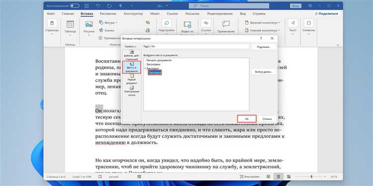This screenshot has height=186, width=373.
Task: Click the word count in status bar
Action: tap(82, 177)
